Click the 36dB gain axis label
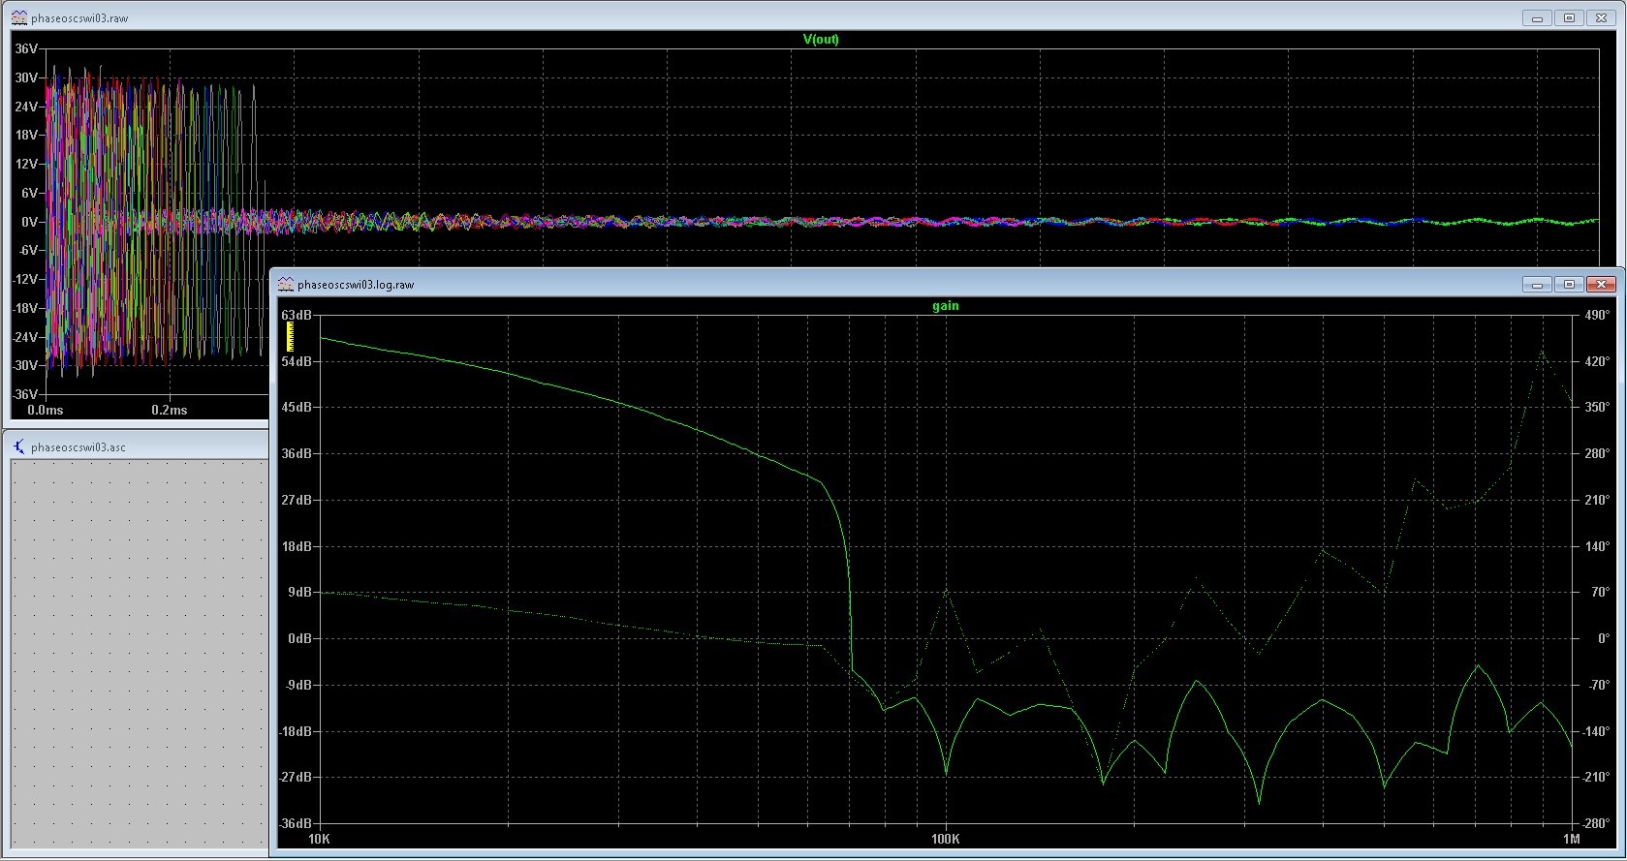This screenshot has width=1627, height=861. [297, 453]
